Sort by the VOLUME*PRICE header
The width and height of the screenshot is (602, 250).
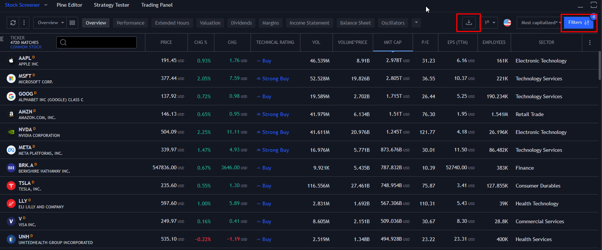coord(353,42)
